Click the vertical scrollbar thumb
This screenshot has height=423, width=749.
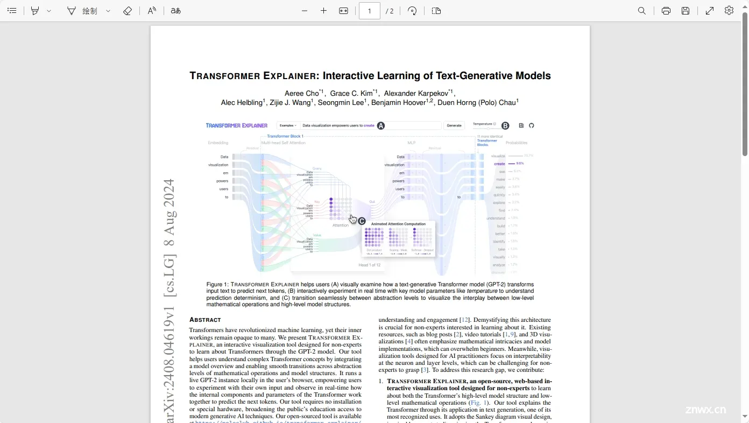pyautogui.click(x=745, y=83)
